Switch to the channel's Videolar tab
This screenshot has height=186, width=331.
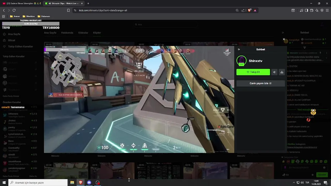coord(83,33)
